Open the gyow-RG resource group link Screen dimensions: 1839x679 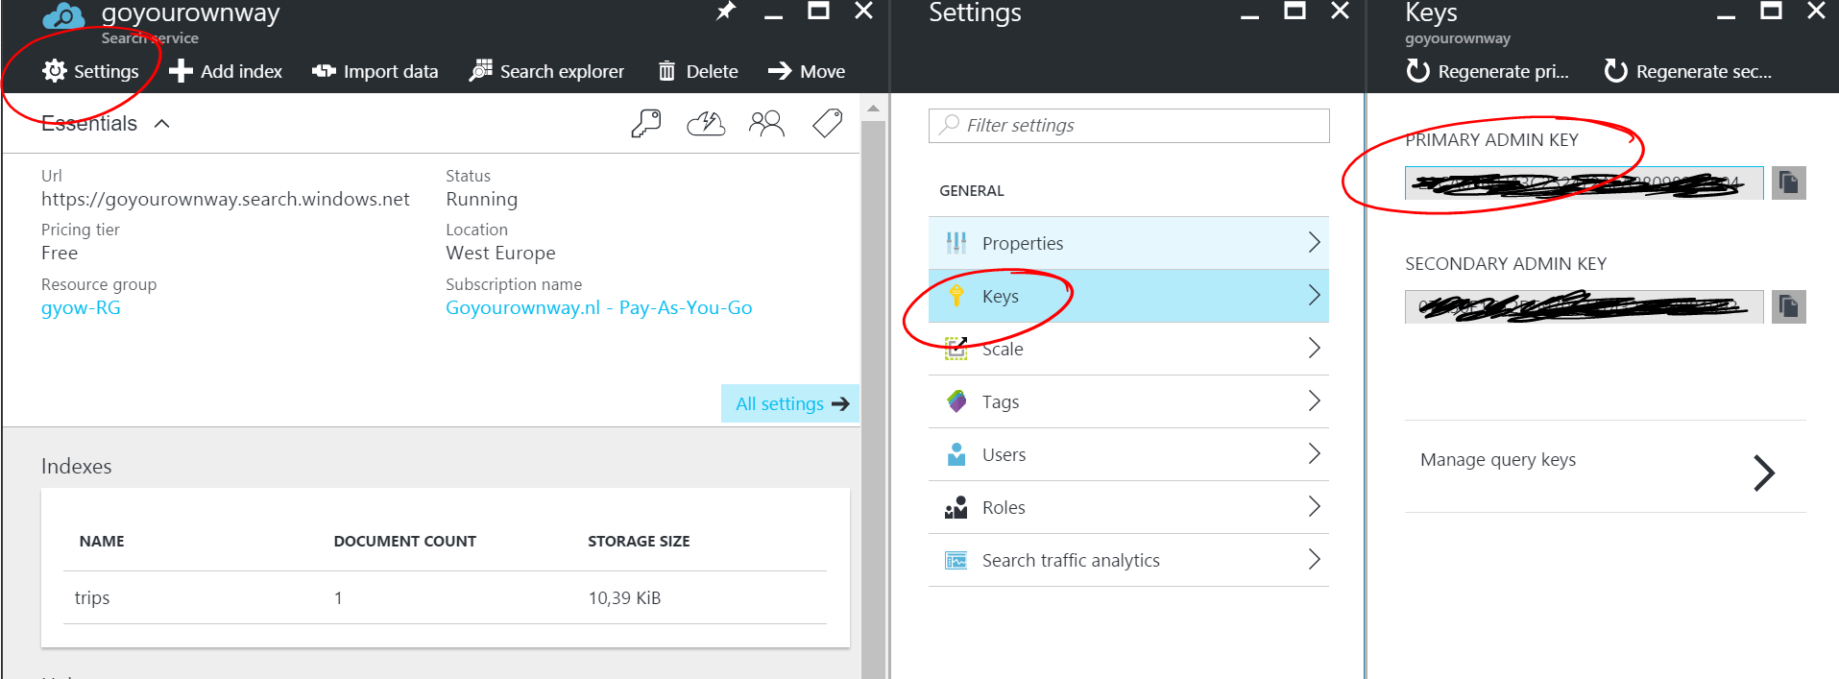81,308
